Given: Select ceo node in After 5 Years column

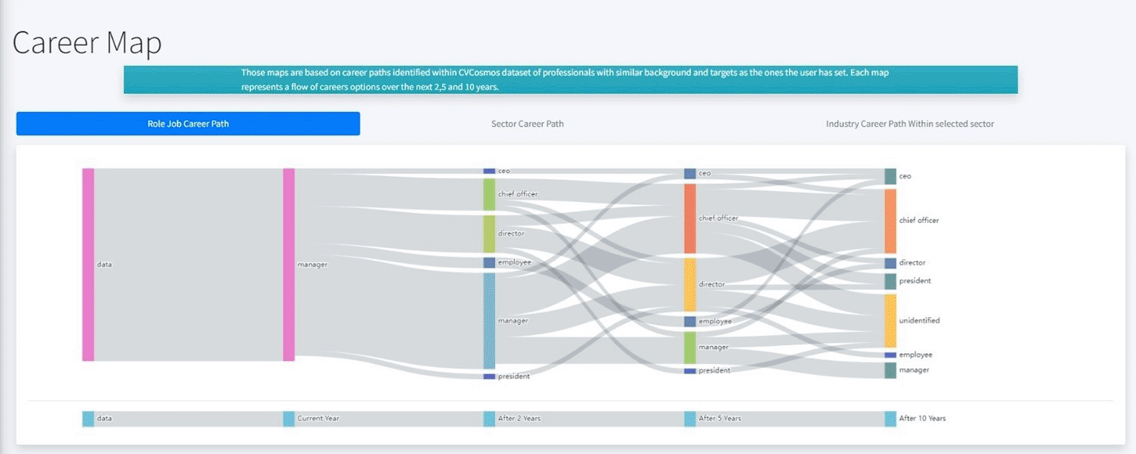Looking at the screenshot, I should point(690,174).
